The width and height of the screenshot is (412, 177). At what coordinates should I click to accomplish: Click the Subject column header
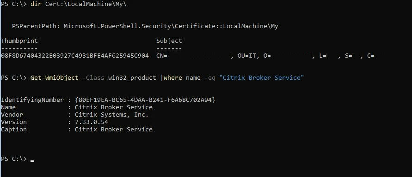(169, 41)
